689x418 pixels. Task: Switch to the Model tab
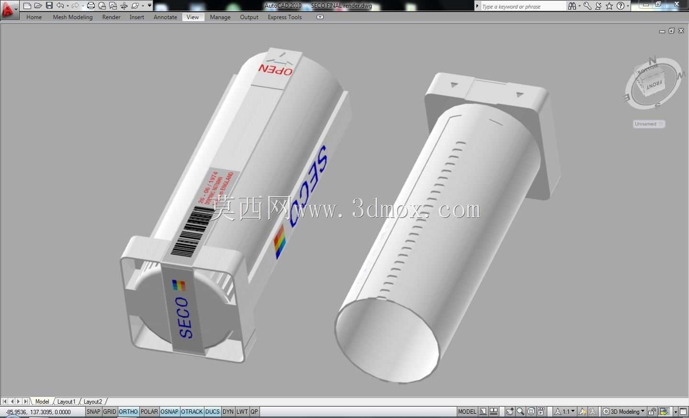click(x=42, y=402)
